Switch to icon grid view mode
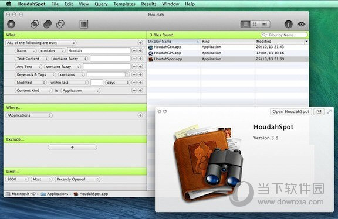Screen dimensions: 338x219 [255, 24]
